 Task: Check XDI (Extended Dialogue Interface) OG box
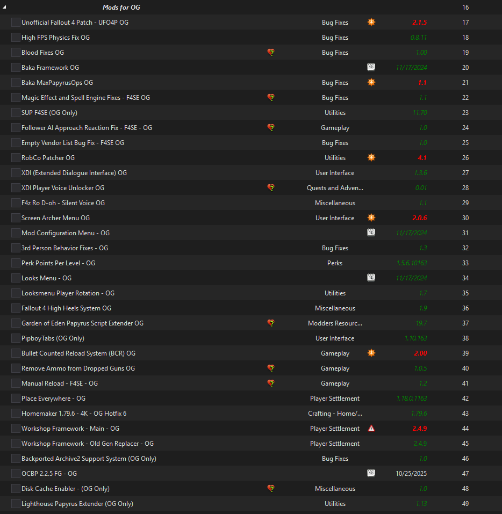(x=16, y=173)
